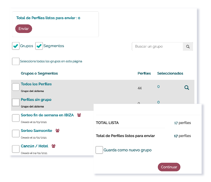Enable Guarda como nuevo grupo checkbox

(99, 150)
